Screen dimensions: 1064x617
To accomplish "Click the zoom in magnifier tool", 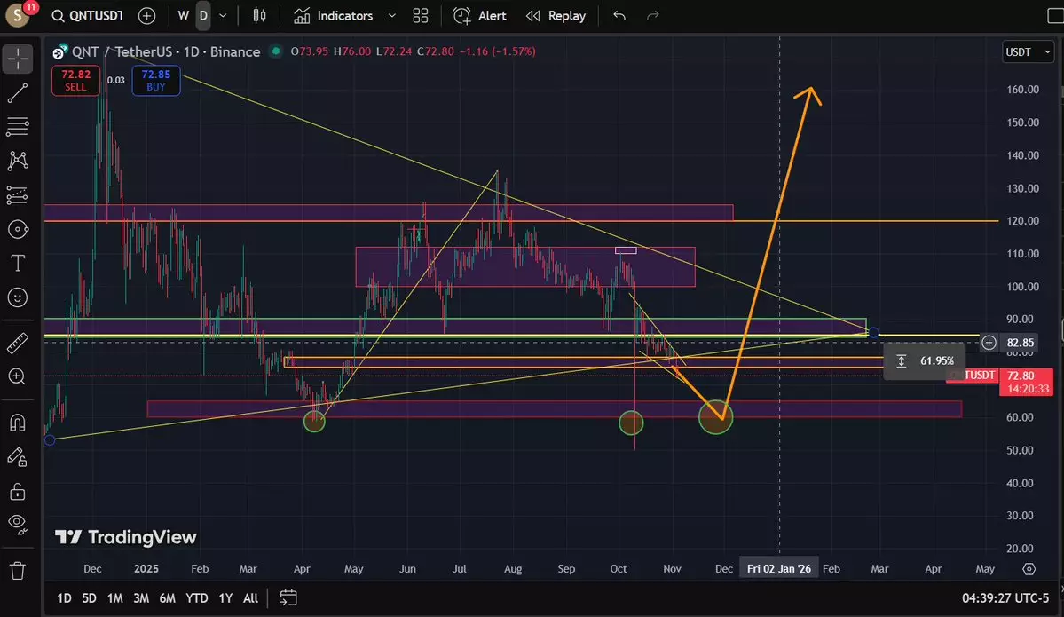I will click(x=17, y=376).
